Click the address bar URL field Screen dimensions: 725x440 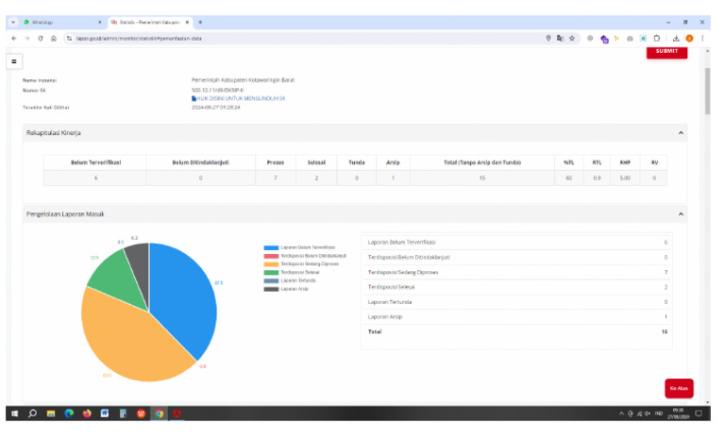[305, 39]
